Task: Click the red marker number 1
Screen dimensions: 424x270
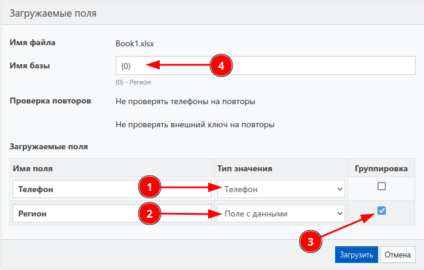Action: 150,188
